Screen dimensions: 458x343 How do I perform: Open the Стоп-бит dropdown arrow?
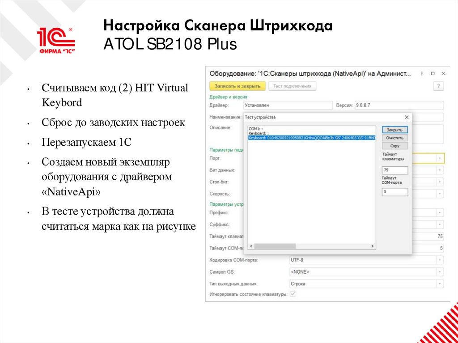coord(440,182)
